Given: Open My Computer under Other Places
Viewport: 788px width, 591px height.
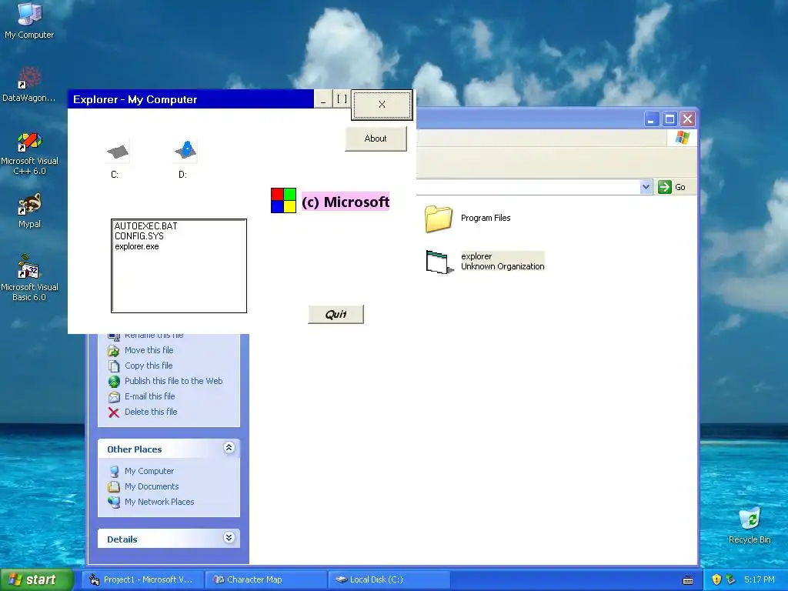Looking at the screenshot, I should 149,472.
